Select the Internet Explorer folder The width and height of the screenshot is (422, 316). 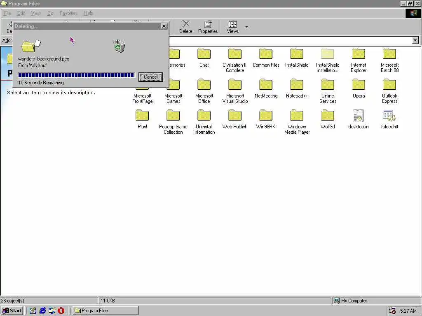(359, 60)
